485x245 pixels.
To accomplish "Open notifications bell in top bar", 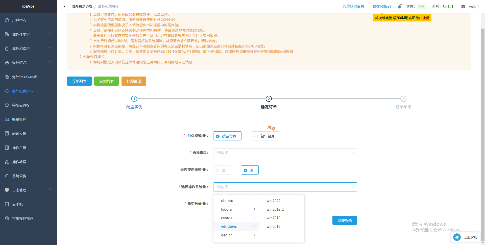I will [400, 7].
